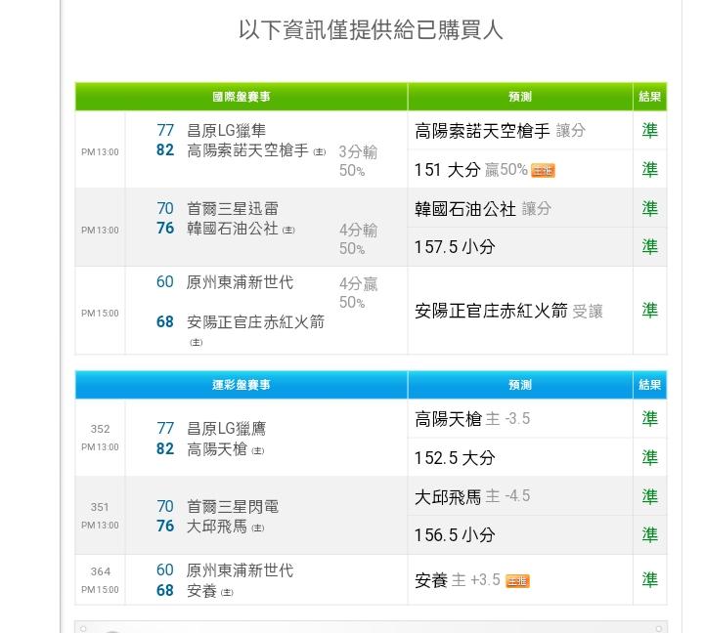
Task: Click the 準 result for 152.5 大分
Action: point(649,457)
